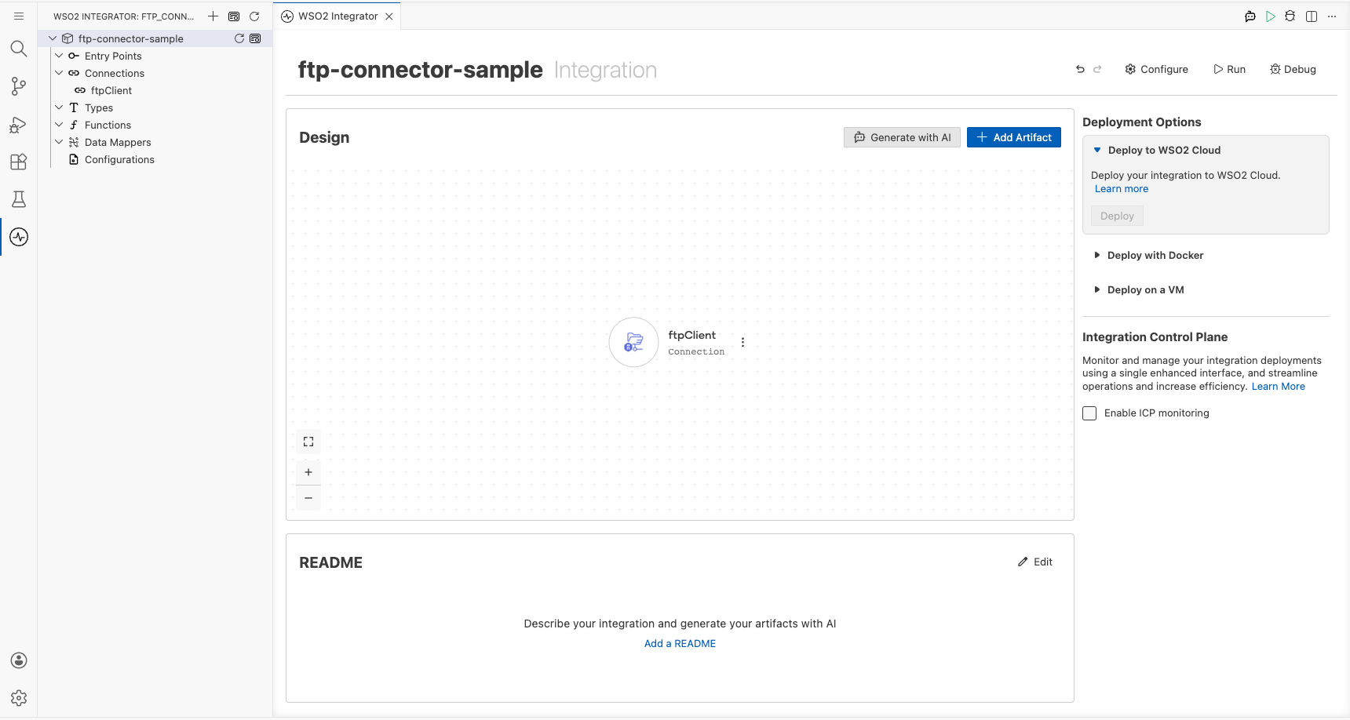Click Generate with AI button

click(x=902, y=137)
